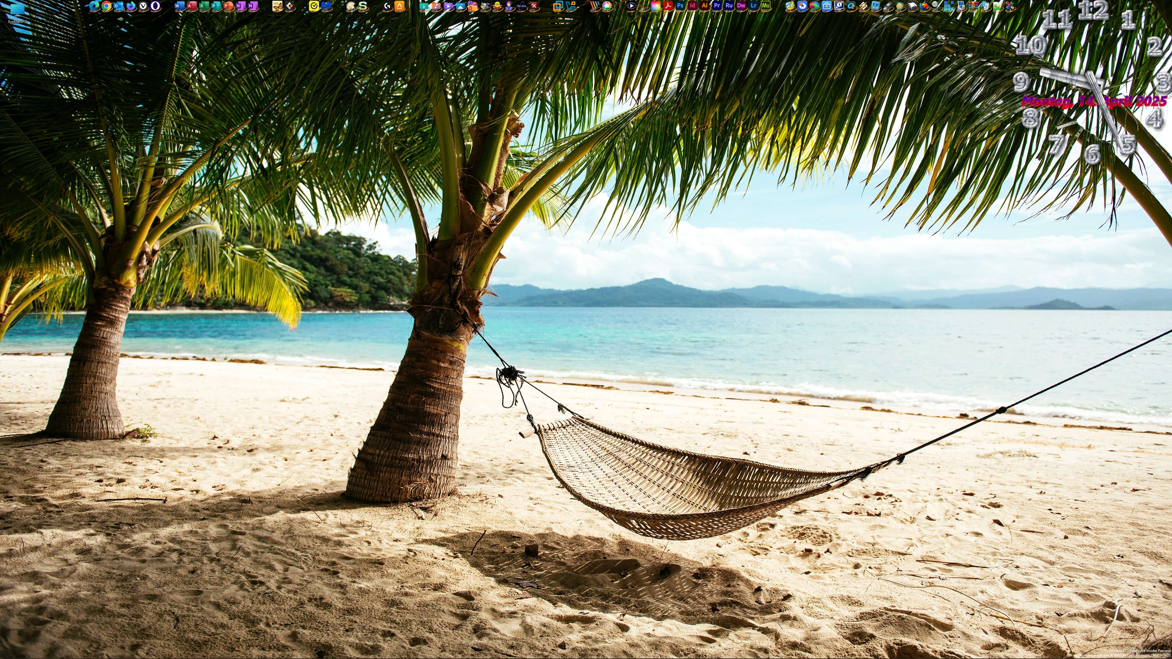Open Google Chrome

tap(107, 6)
